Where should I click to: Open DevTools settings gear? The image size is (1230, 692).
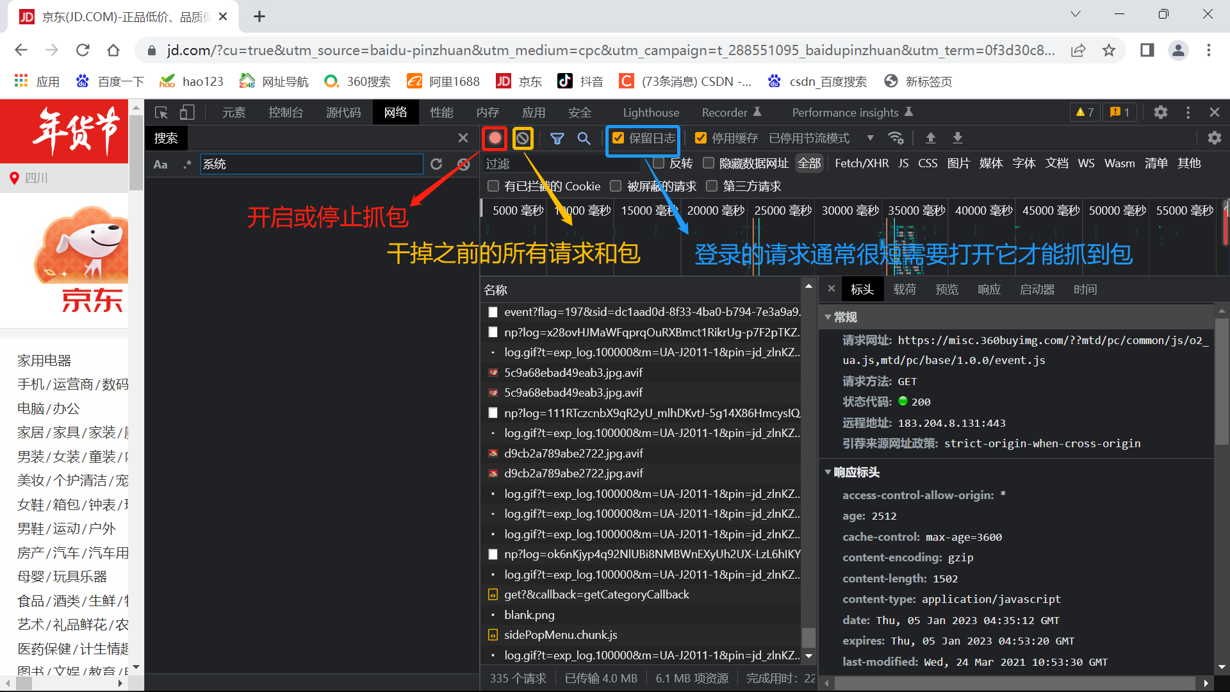pos(1160,112)
